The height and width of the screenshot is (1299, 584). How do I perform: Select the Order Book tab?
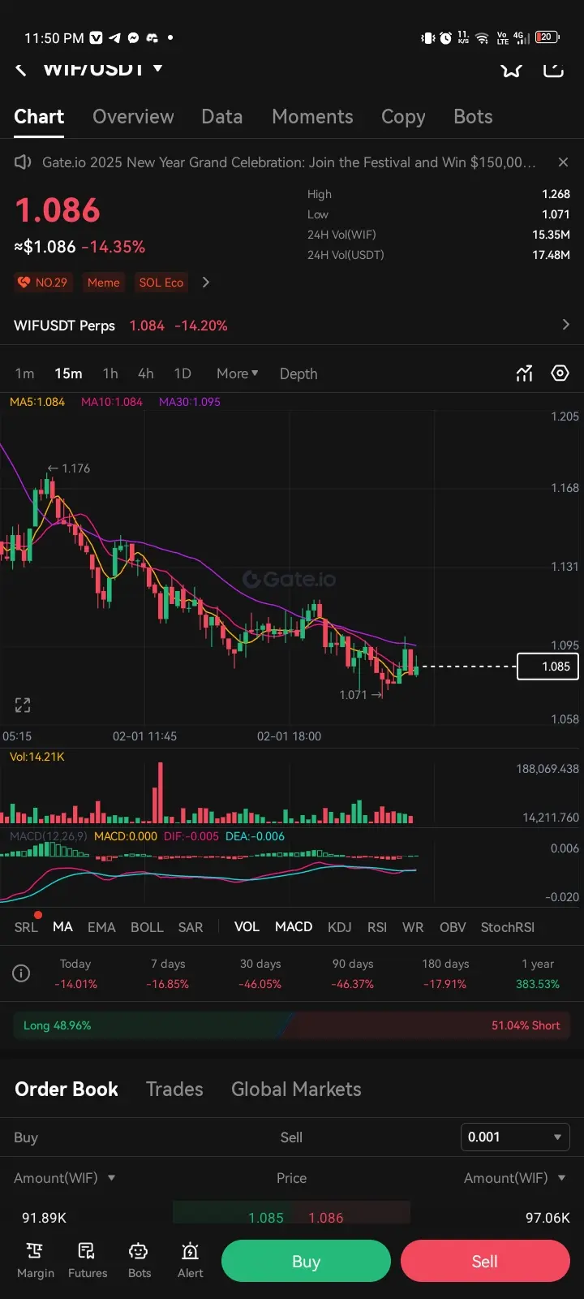[x=67, y=1090]
